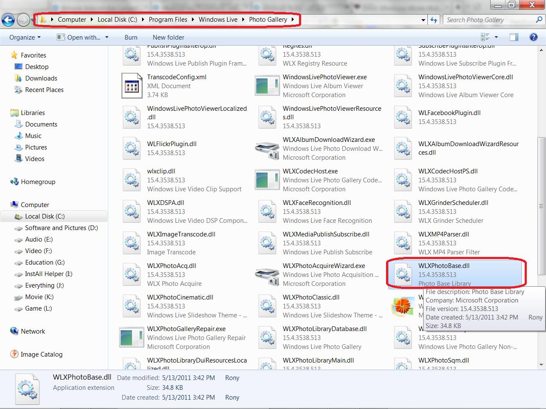Click the Back navigation arrow button
Image resolution: width=546 pixels, height=409 pixels.
click(x=8, y=20)
